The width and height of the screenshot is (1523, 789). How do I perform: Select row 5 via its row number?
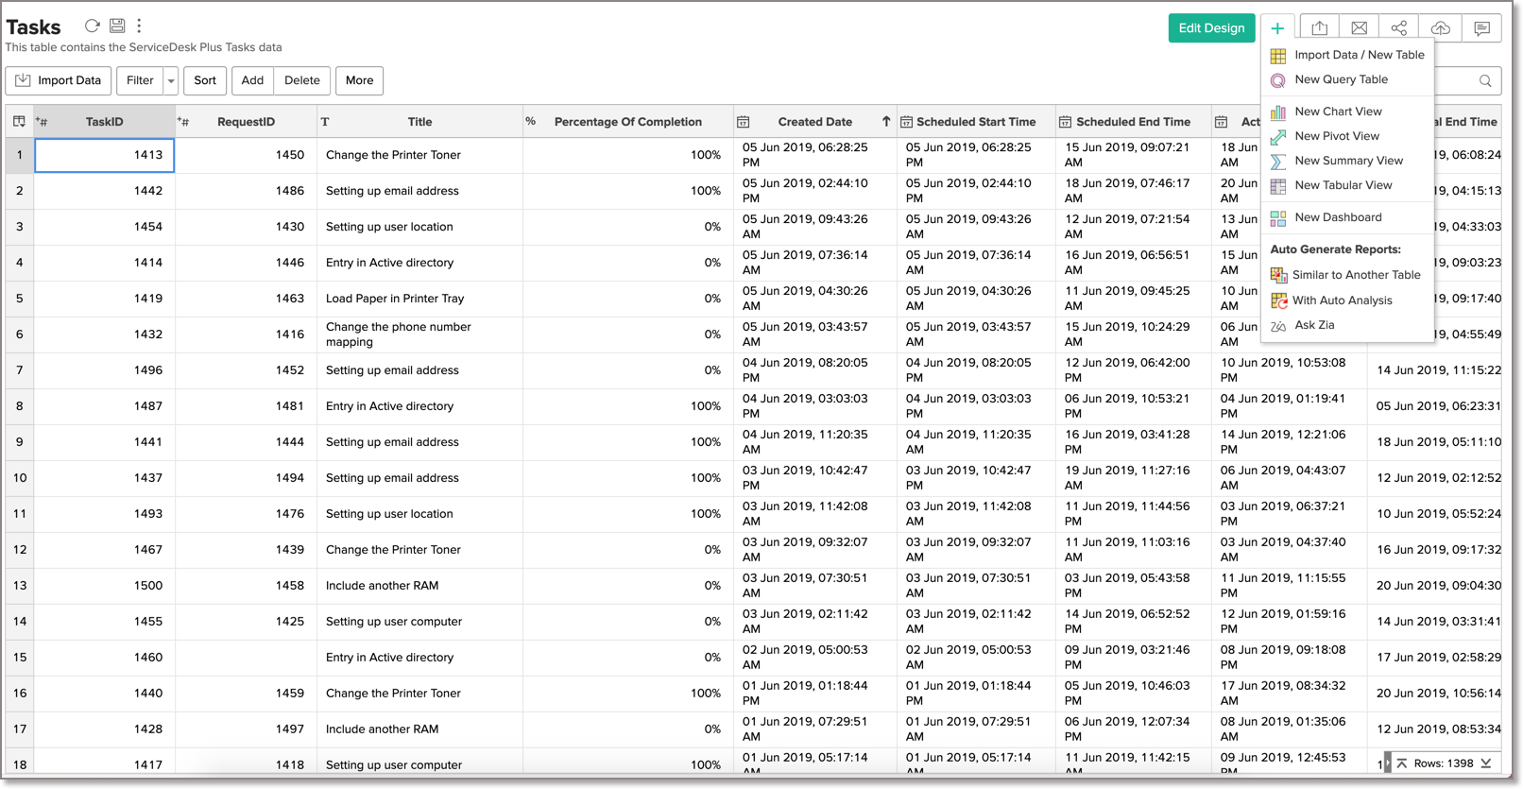[x=19, y=299]
